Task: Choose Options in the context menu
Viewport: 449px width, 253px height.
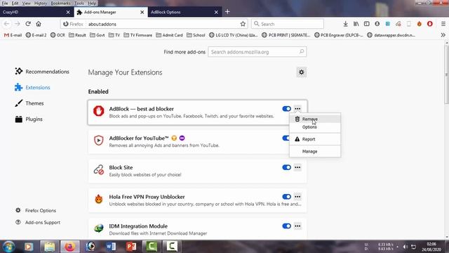Action: pos(315,126)
